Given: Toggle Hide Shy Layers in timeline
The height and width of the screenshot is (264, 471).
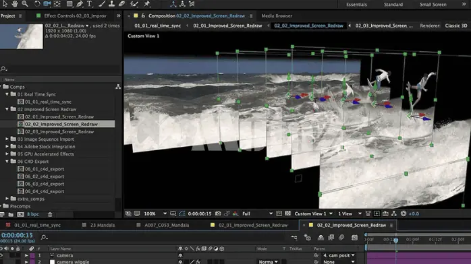Looking at the screenshot, I should tap(321, 238).
